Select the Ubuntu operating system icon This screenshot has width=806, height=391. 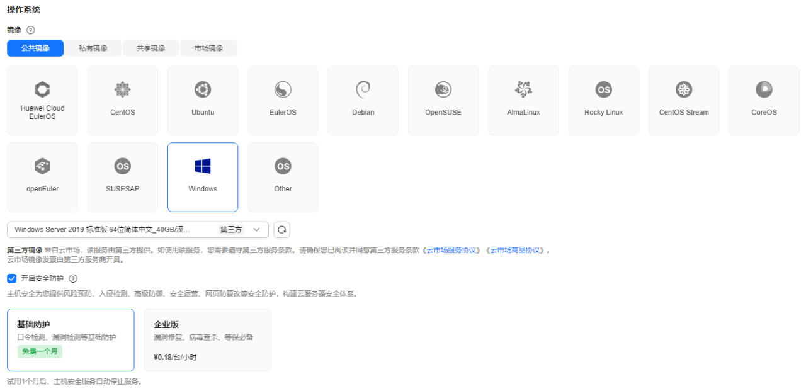[x=203, y=100]
